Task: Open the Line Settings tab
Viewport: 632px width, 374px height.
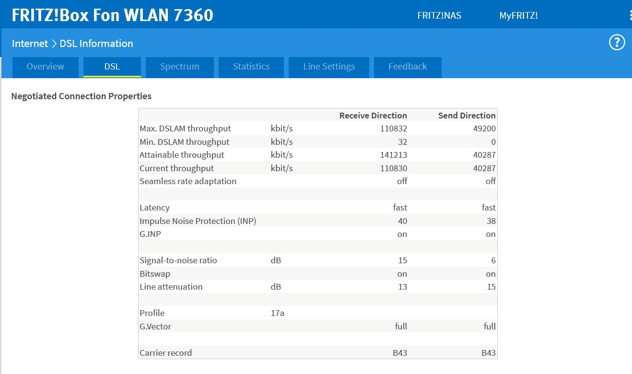Action: (x=328, y=67)
